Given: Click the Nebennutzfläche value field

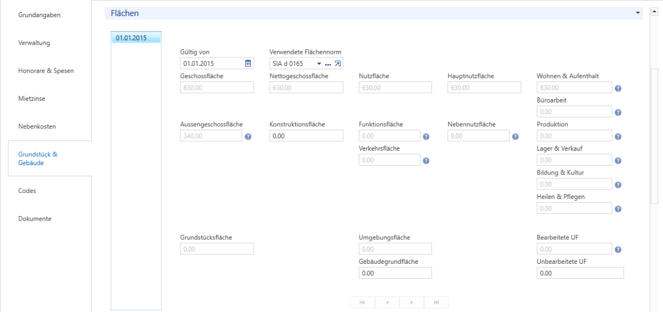Looking at the screenshot, I should coord(479,136).
